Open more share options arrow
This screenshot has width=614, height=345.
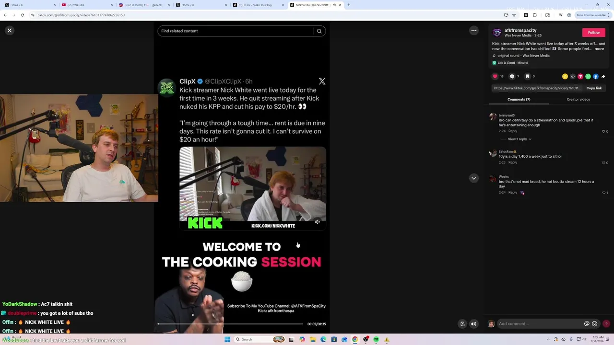[x=603, y=77]
